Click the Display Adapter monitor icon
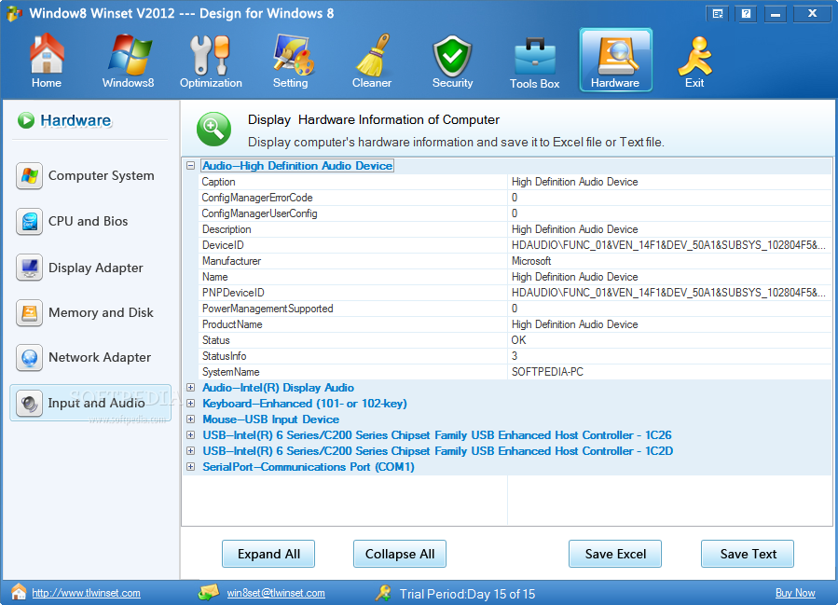 [x=30, y=268]
